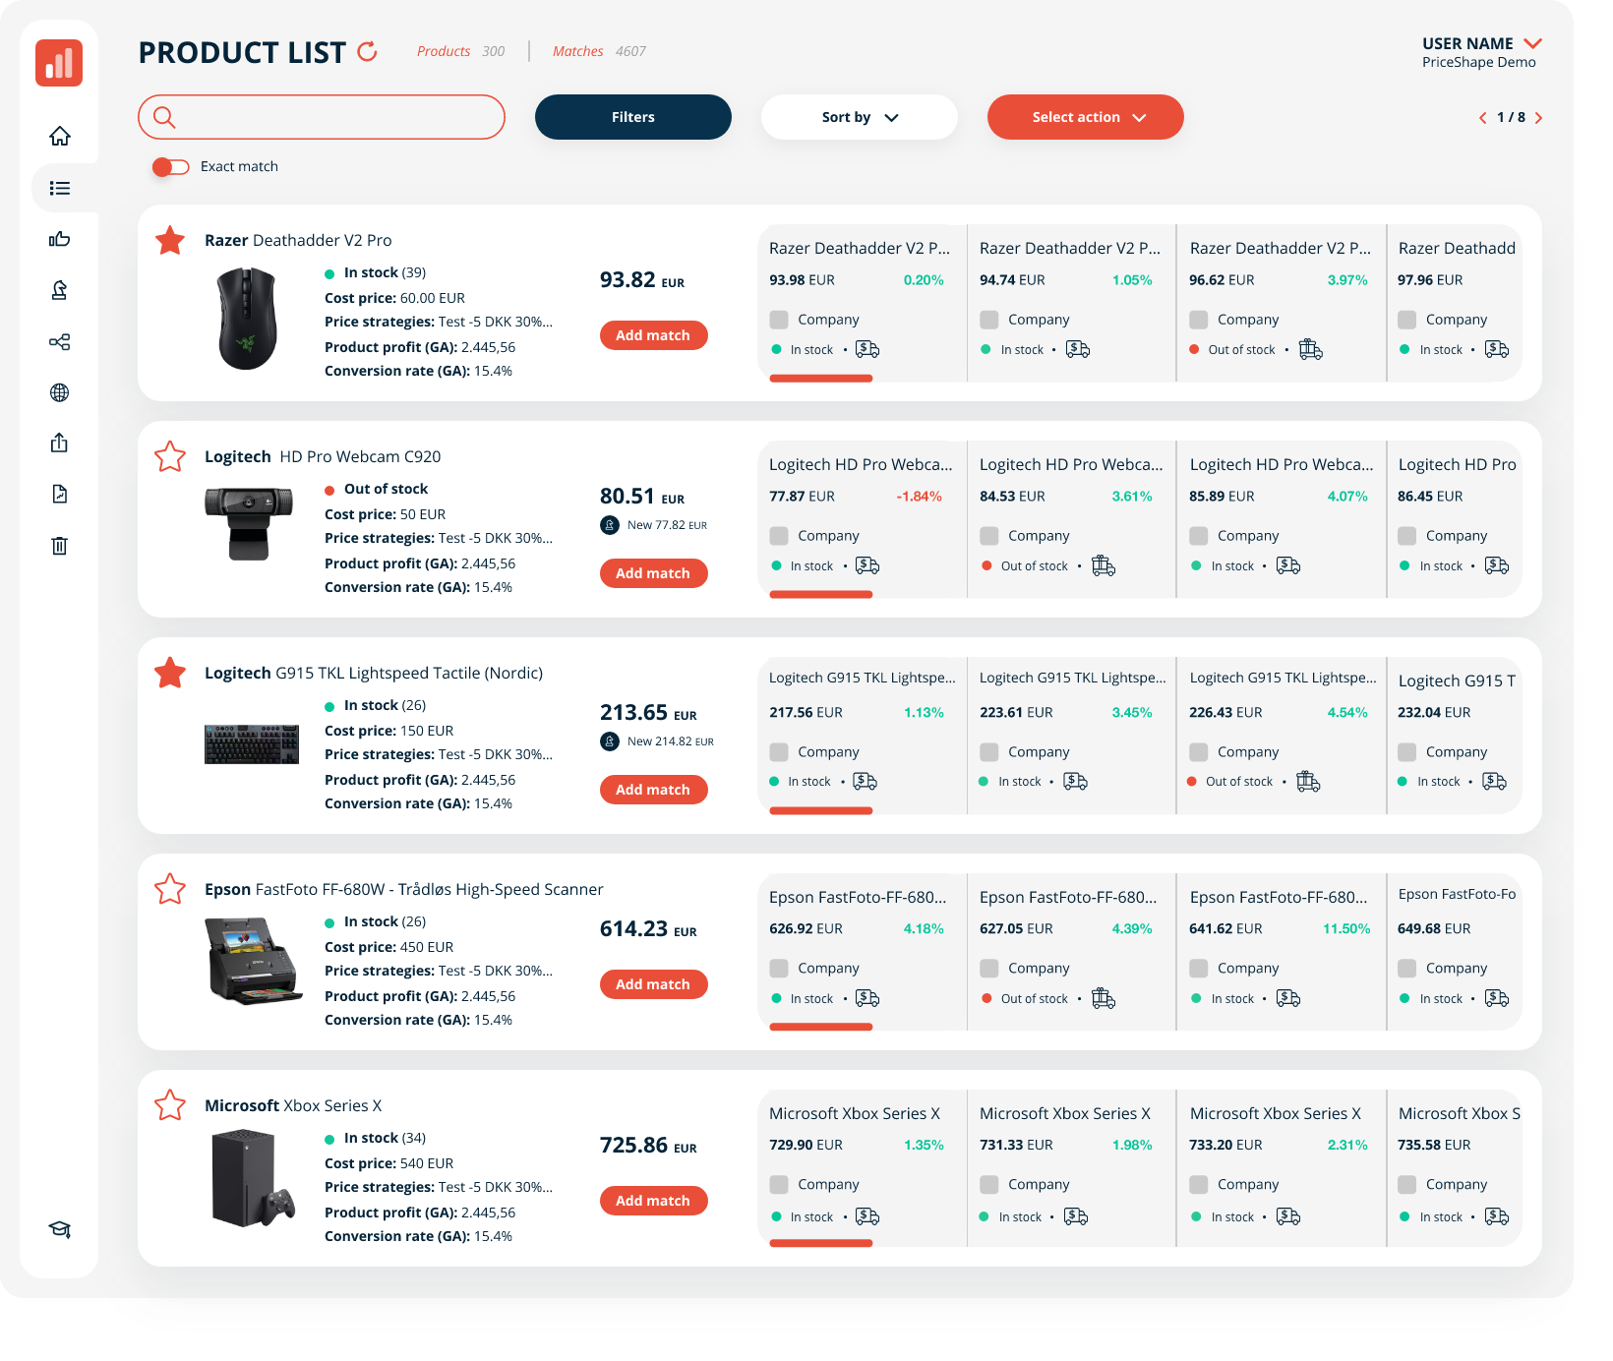Click the Matches 4607 counter
This screenshot has width=1613, height=1361.
599,51
